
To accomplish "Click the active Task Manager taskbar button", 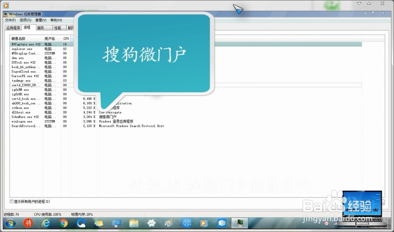I will (x=240, y=223).
